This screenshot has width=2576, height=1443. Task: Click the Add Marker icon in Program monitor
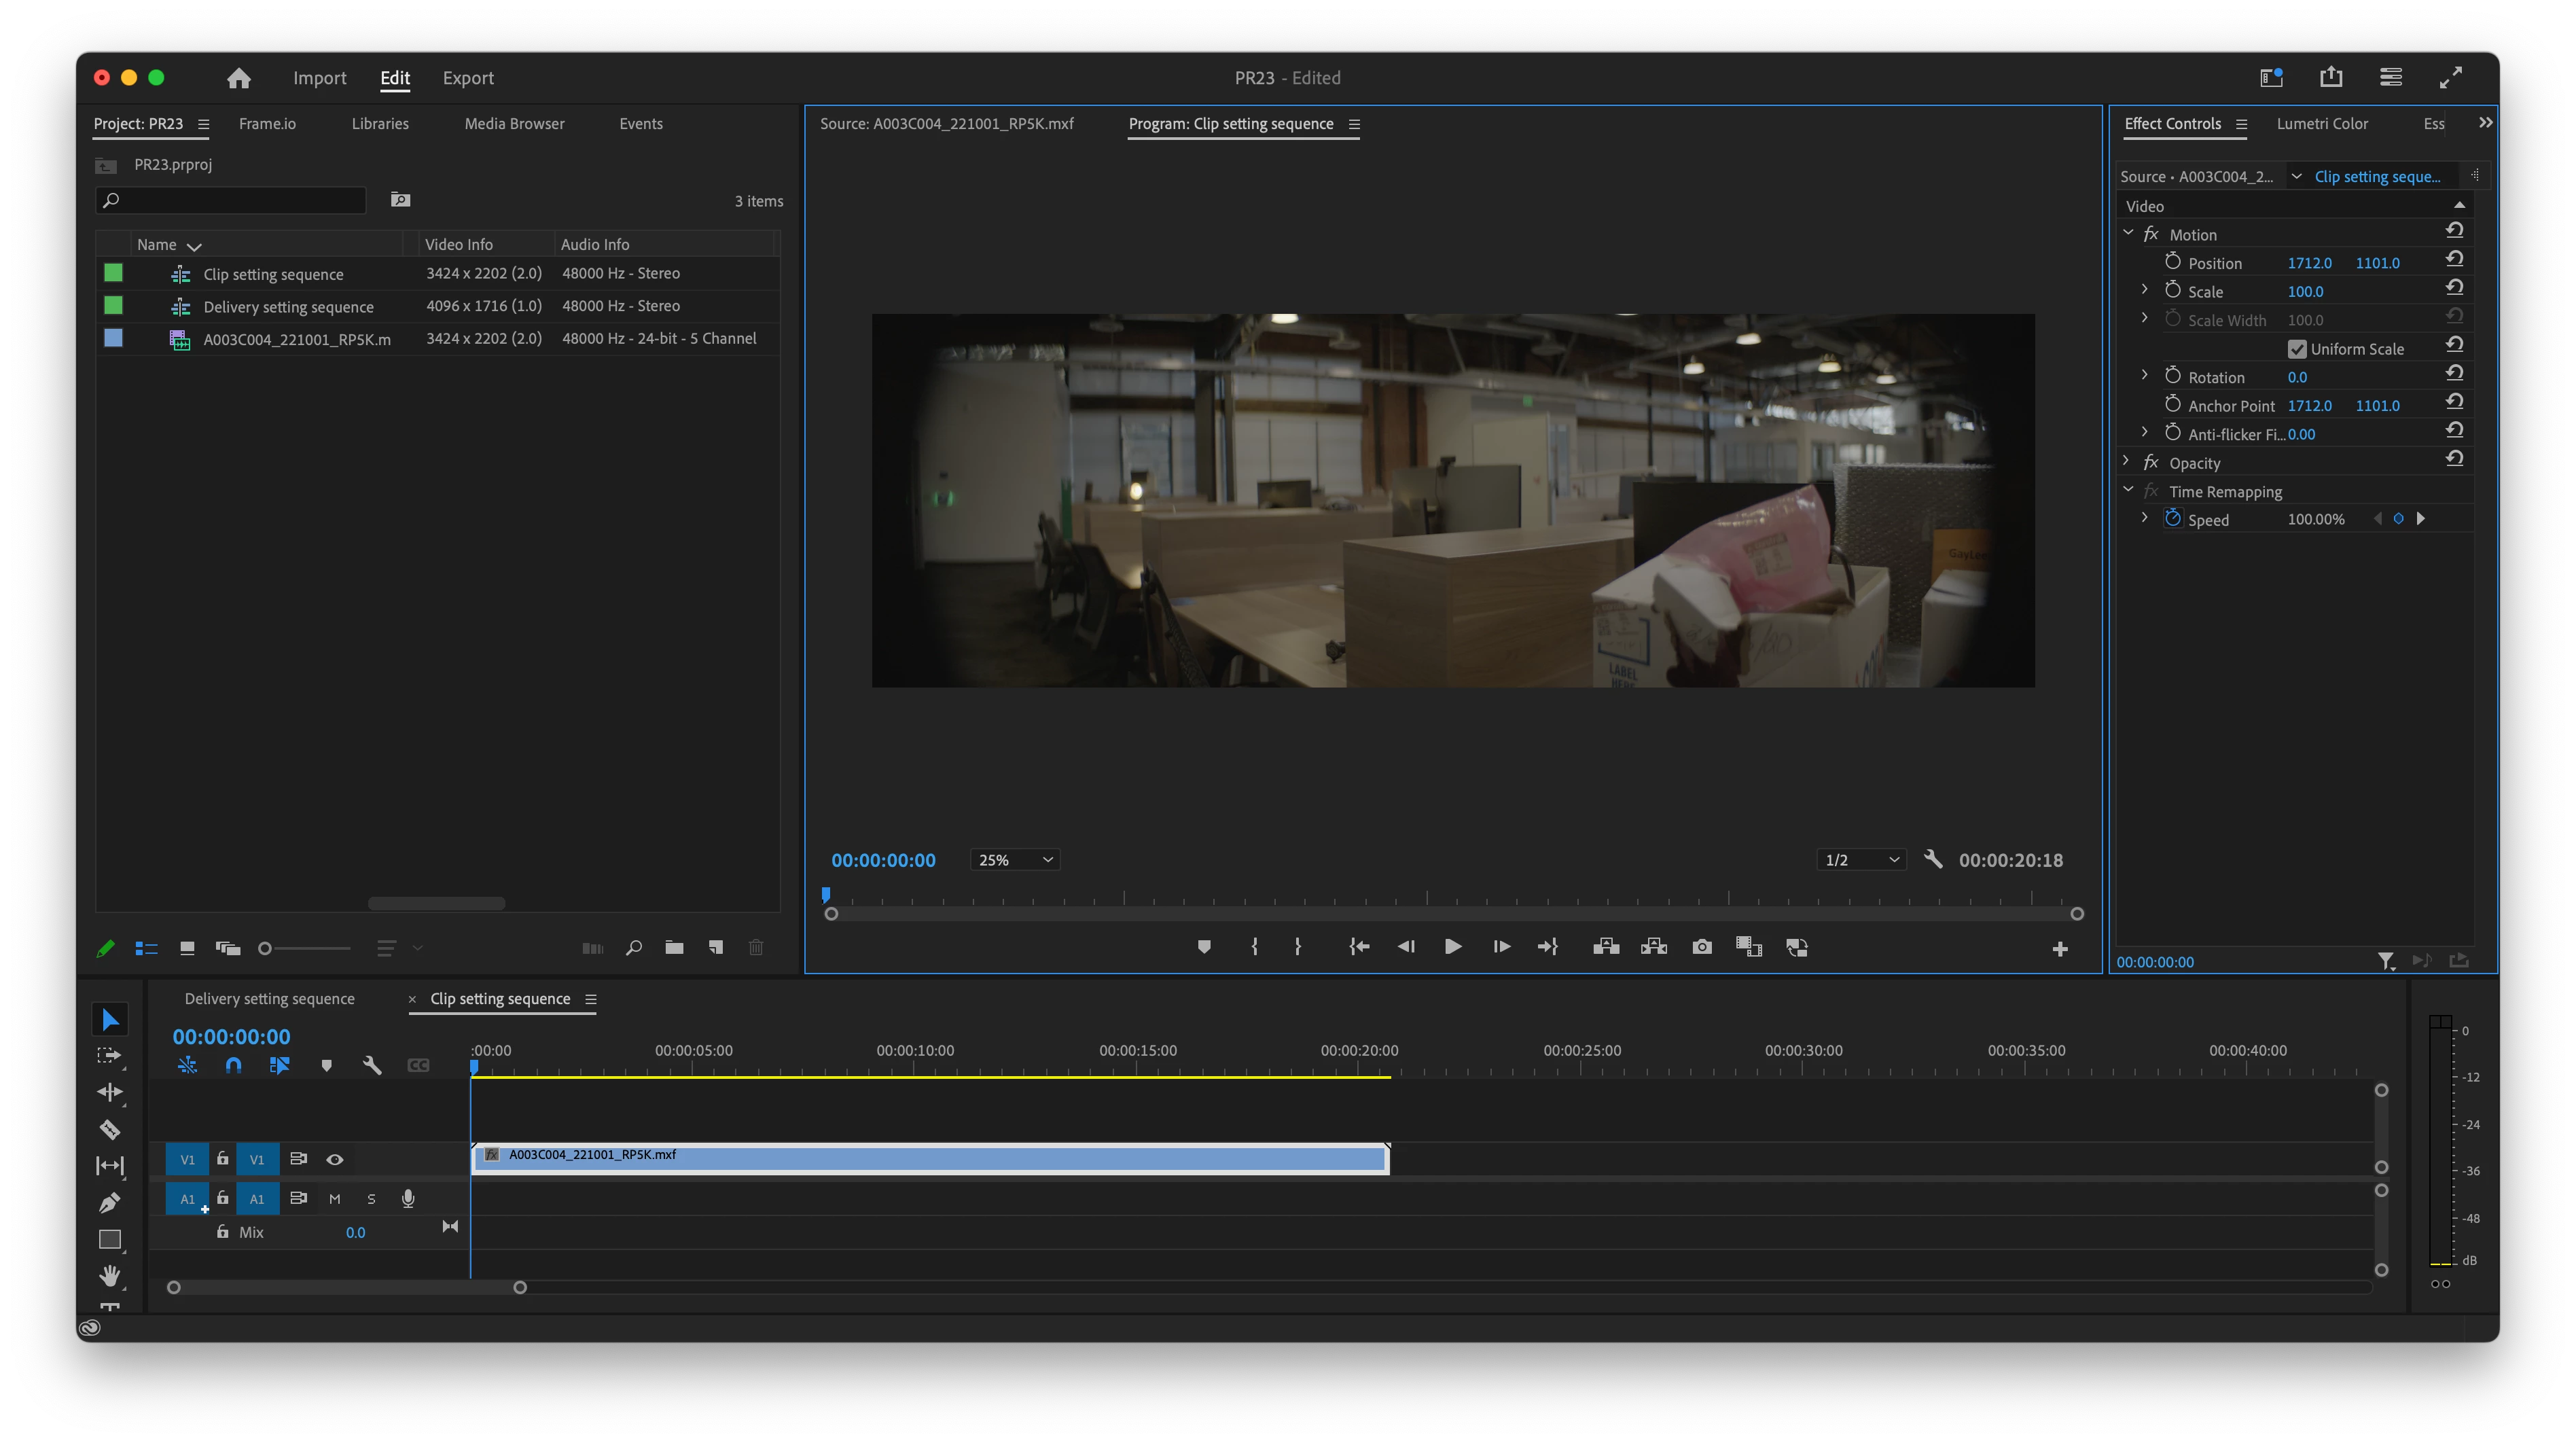1204,947
